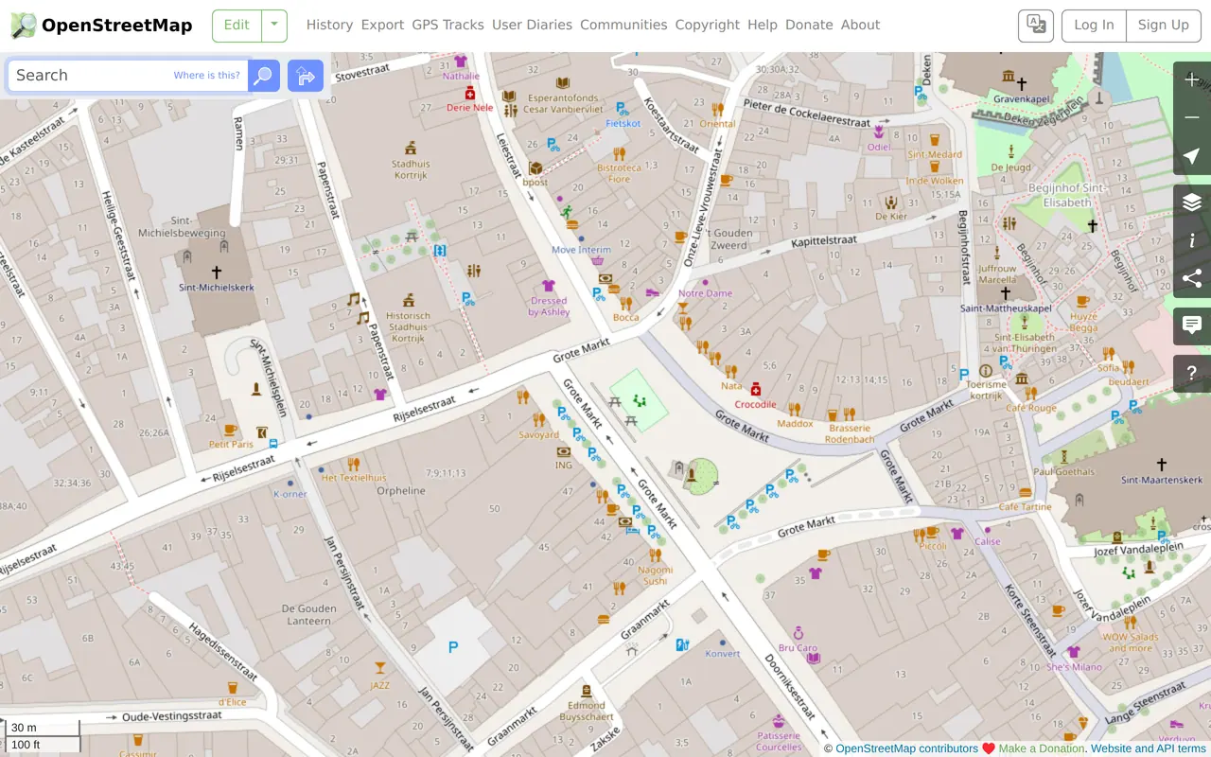
Task: Click the Log In button
Action: 1094,26
